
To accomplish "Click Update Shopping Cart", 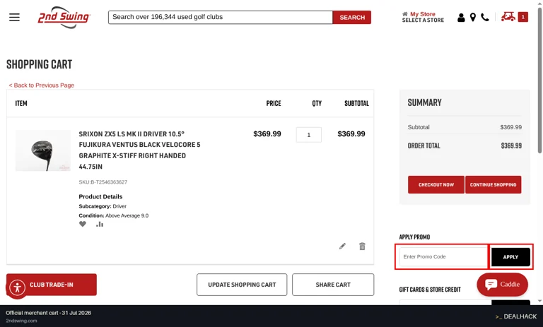I will pos(242,285).
